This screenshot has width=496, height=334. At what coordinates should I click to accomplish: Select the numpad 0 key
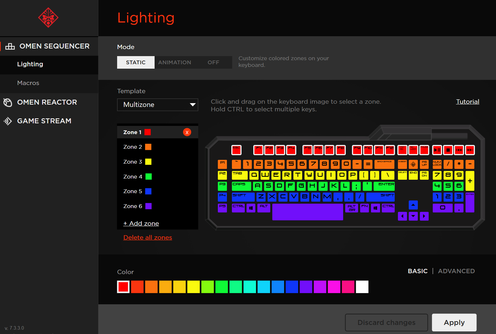[442, 208]
